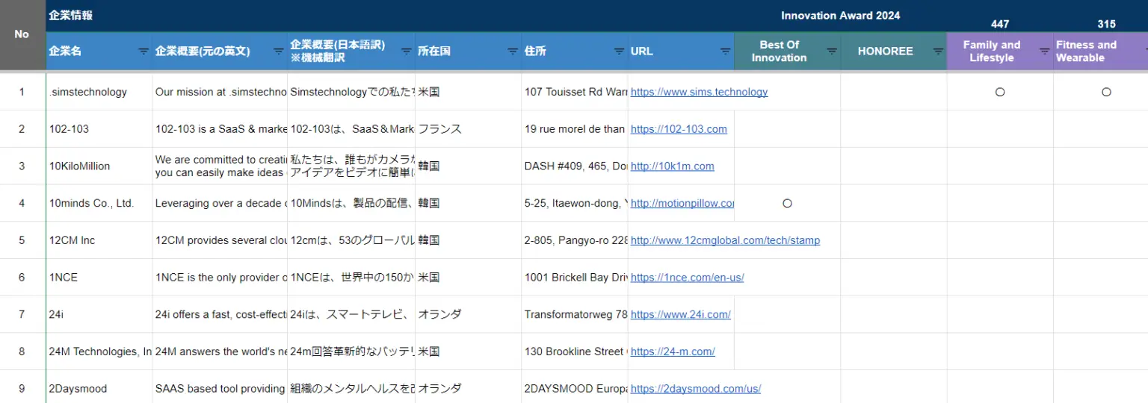Select the 10minds Co., Ltd. cell
This screenshot has width=1148, height=403.
pos(99,203)
